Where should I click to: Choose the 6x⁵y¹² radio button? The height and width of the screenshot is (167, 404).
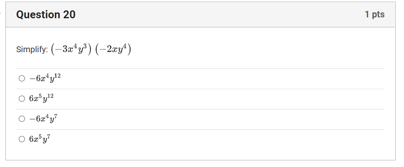22,99
